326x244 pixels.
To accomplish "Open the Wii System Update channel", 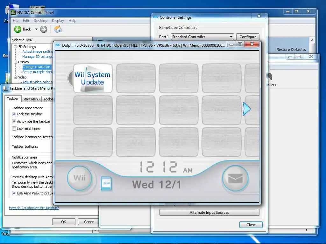I will coord(93,78).
